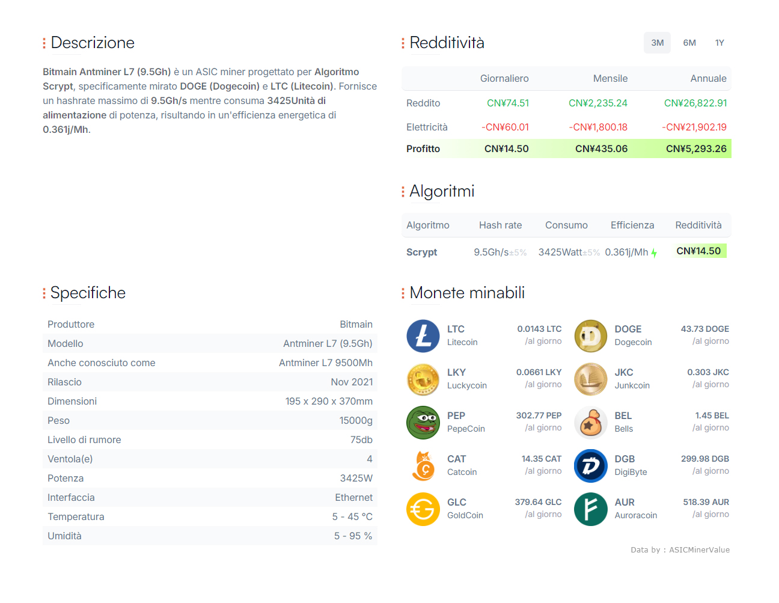Click the Luckycoin LKY coin icon
The height and width of the screenshot is (603, 779).
[x=423, y=379]
